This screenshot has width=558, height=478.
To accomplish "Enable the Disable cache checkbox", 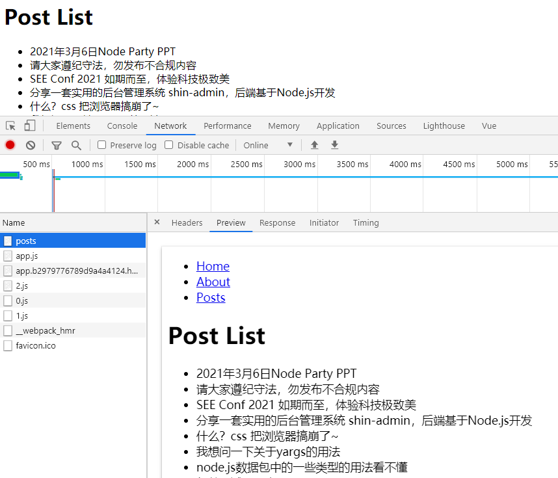I will 169,145.
